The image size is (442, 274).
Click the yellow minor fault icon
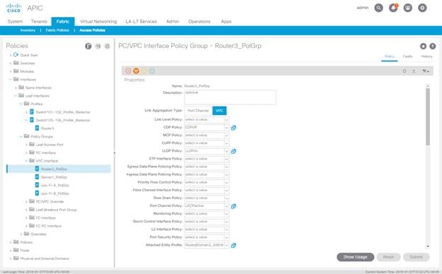144,71
